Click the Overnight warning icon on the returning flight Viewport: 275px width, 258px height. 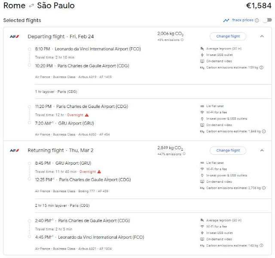coord(99,172)
